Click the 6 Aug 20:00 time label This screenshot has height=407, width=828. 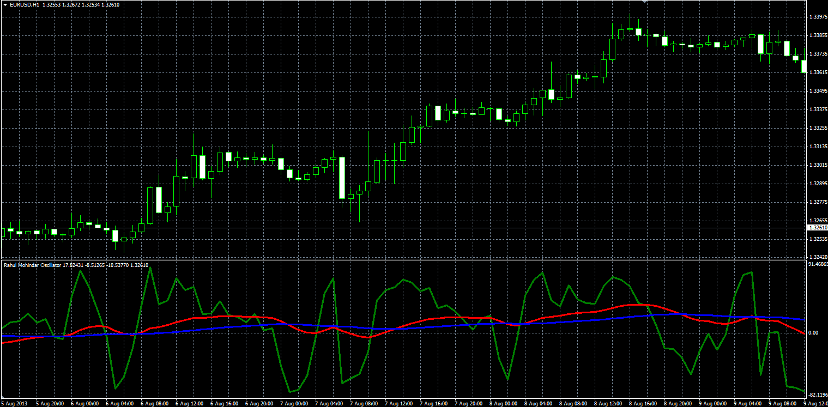(259, 404)
